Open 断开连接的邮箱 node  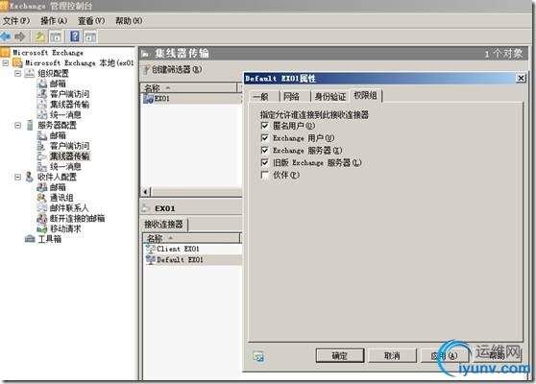pos(77,218)
